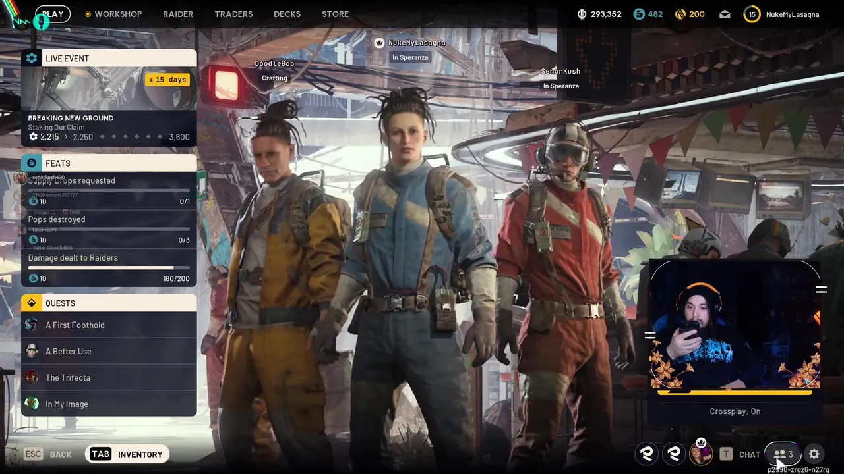This screenshot has width=844, height=474.
Task: Select party leader NukeMyLasagna name tag
Action: click(x=417, y=43)
